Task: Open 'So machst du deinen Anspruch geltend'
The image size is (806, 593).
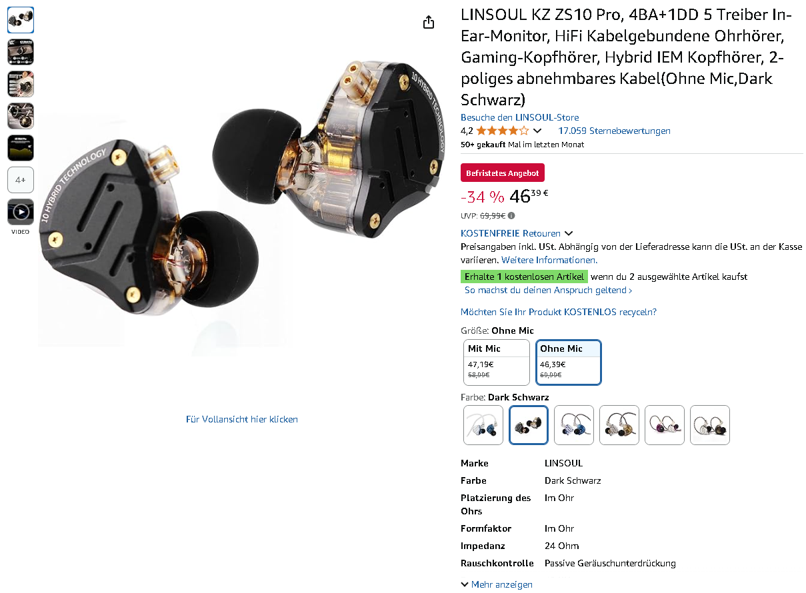Action: click(548, 291)
